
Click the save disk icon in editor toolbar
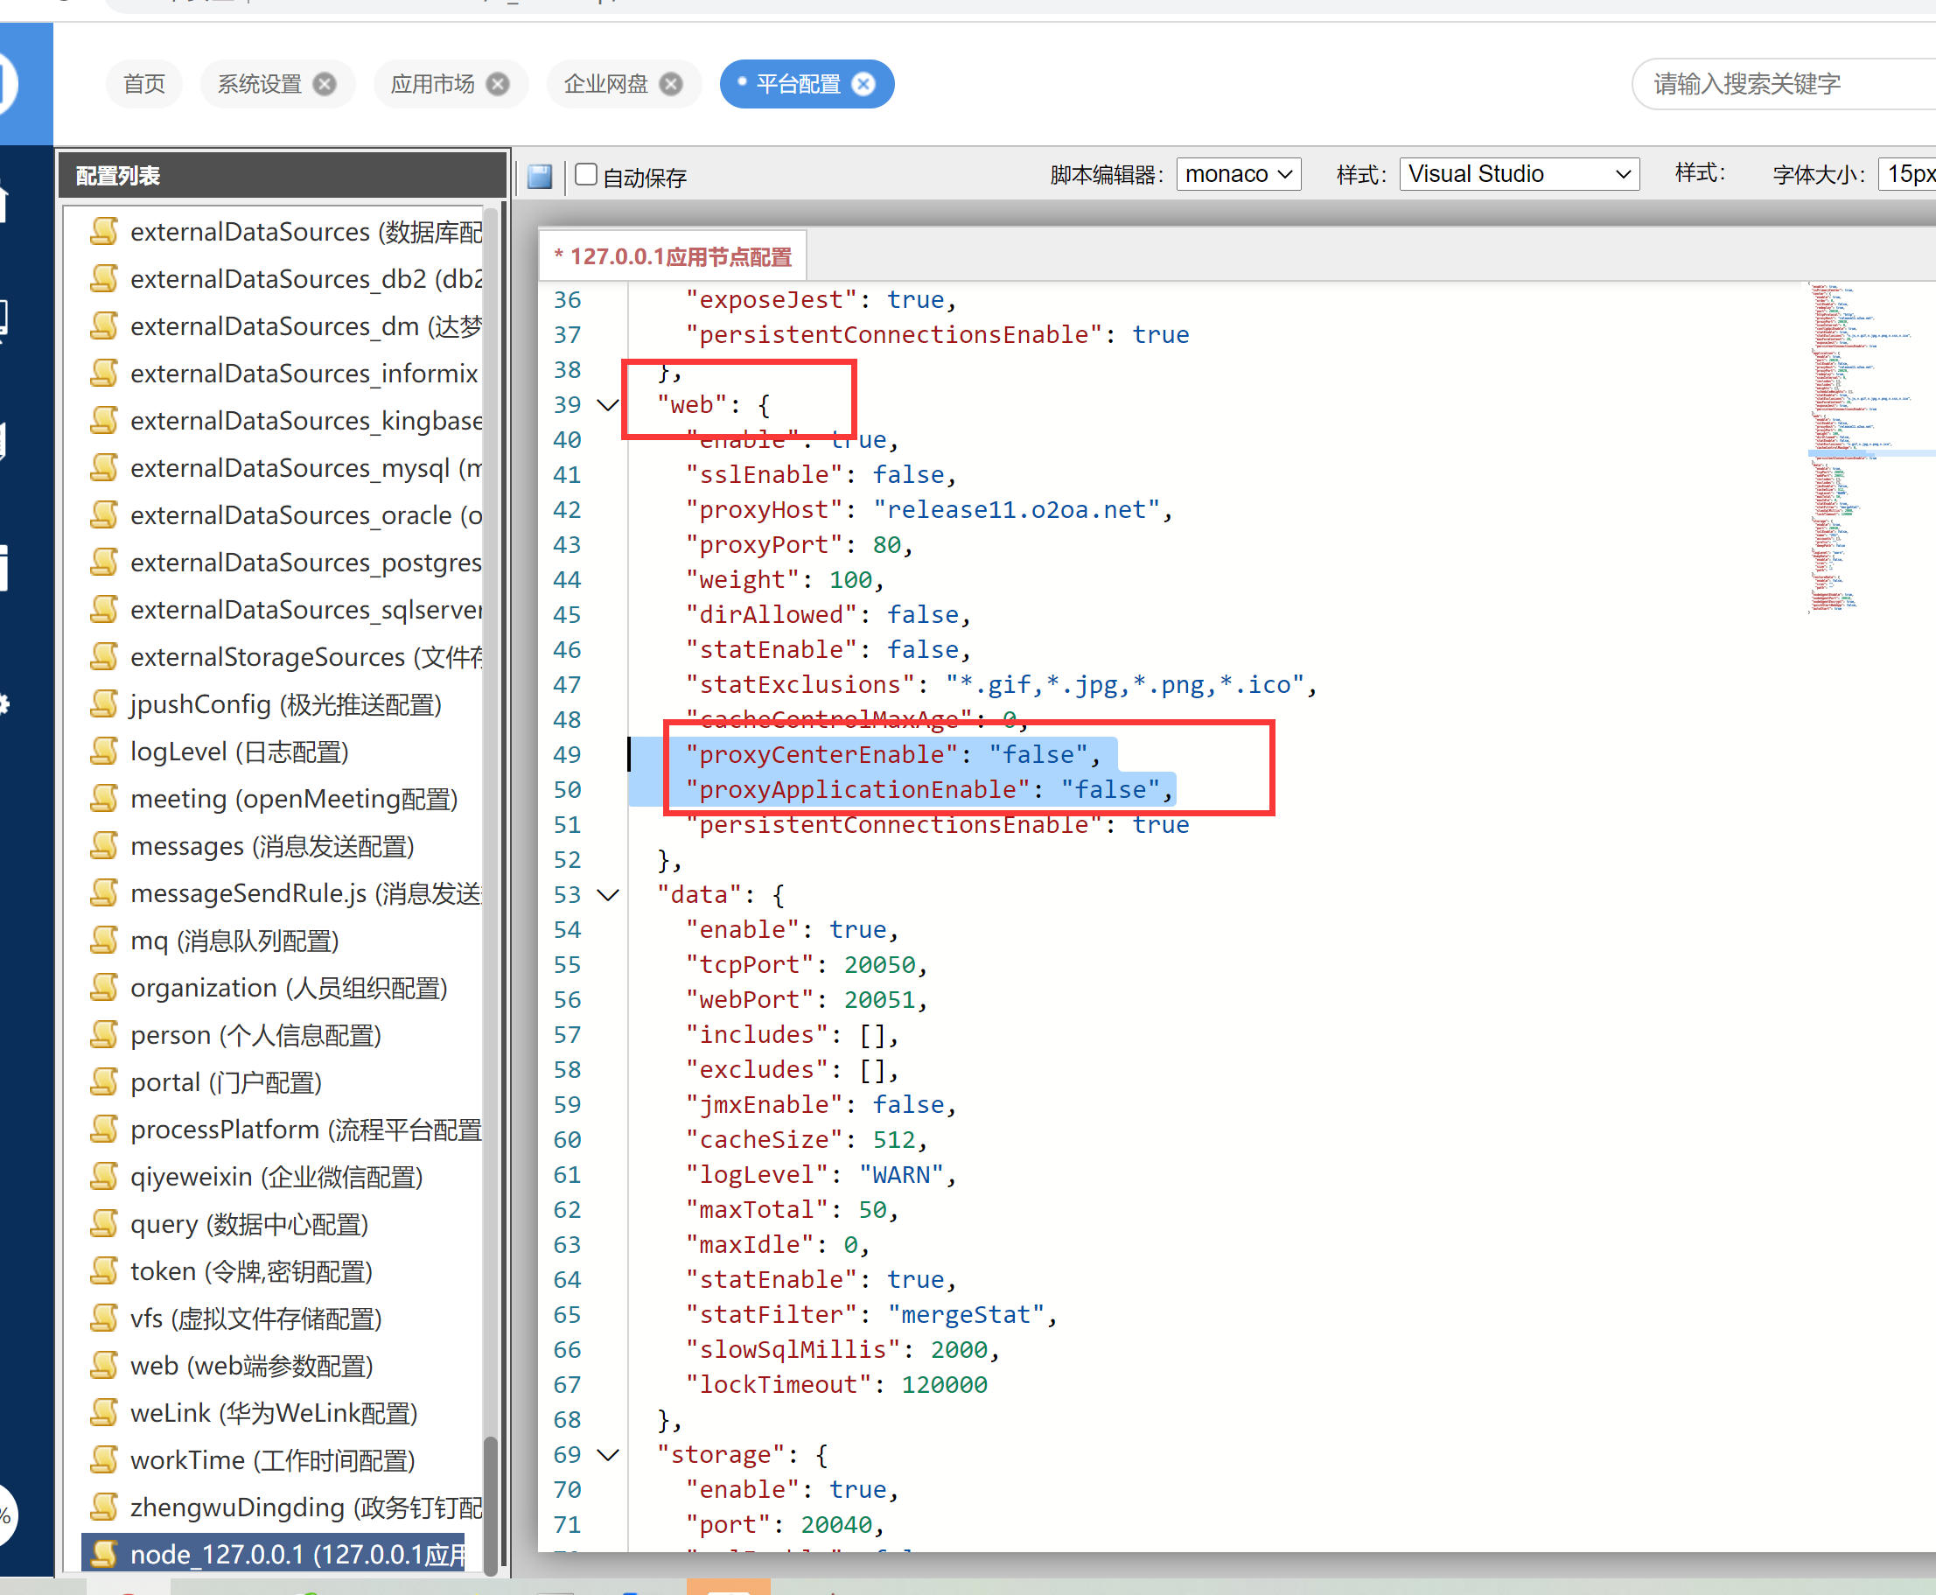(541, 176)
